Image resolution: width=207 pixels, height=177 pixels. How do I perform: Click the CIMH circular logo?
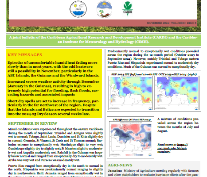tap(78, 9)
